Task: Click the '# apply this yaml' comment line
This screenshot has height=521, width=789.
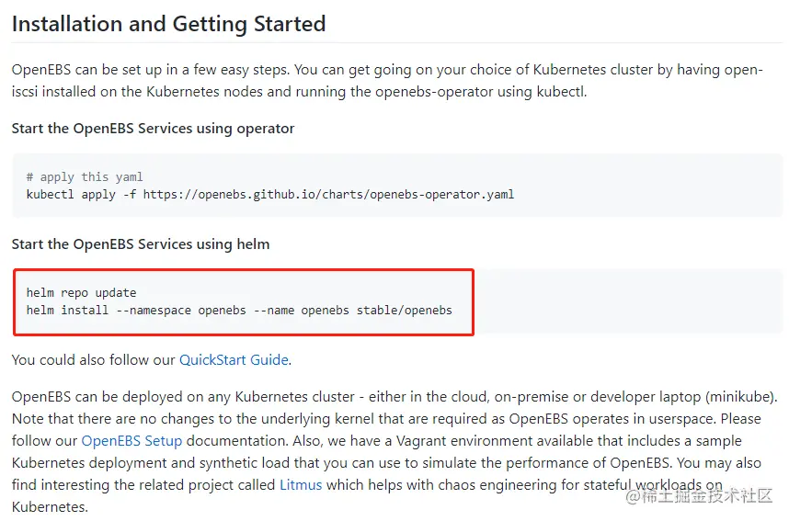Action: pos(85,176)
